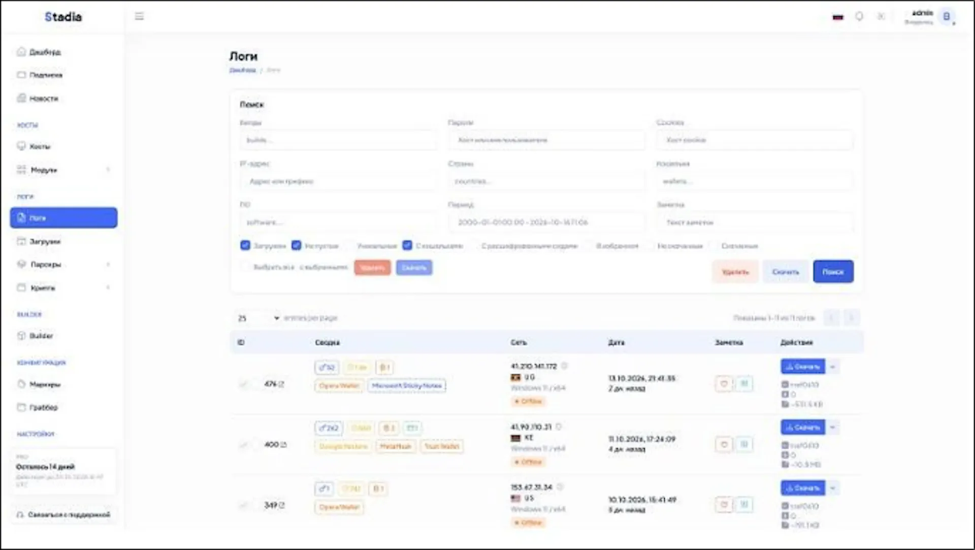Click the Граббер sidebar icon
Image resolution: width=975 pixels, height=550 pixels.
coord(21,407)
